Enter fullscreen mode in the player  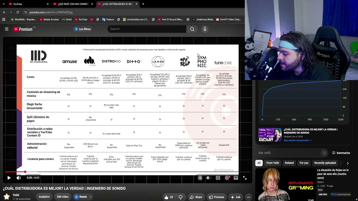245,178
